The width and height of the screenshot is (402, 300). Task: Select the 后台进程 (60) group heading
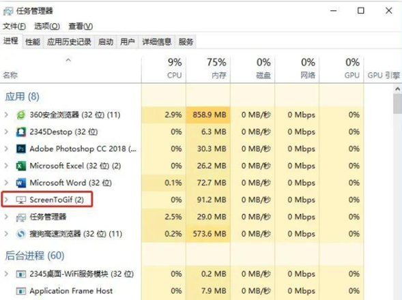pos(35,256)
